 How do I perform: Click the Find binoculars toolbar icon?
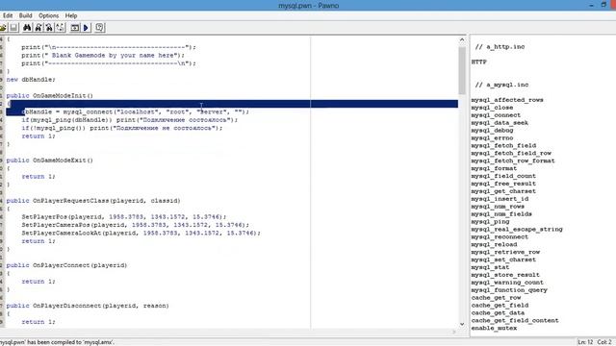tap(27, 28)
